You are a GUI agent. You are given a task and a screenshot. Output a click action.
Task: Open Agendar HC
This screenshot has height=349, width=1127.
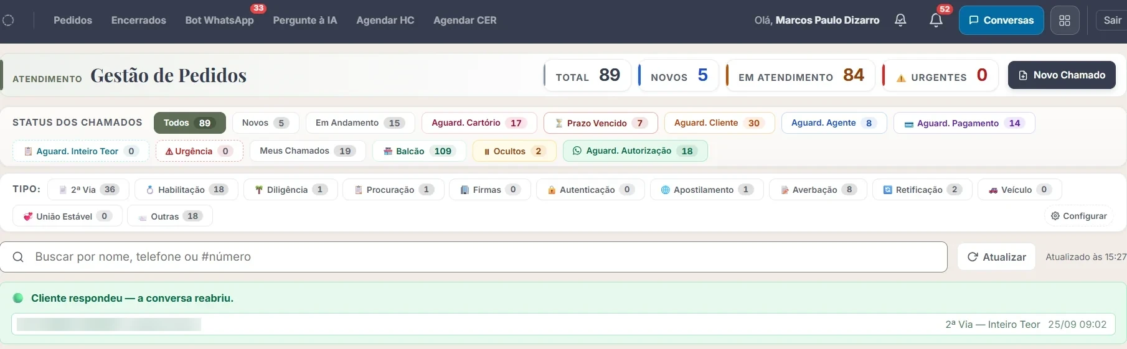[x=385, y=20]
